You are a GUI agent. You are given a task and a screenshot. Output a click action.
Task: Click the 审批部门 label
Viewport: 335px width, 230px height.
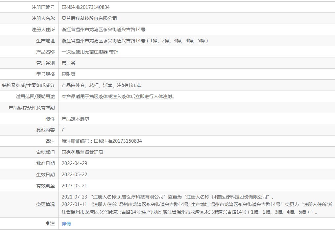(45, 153)
